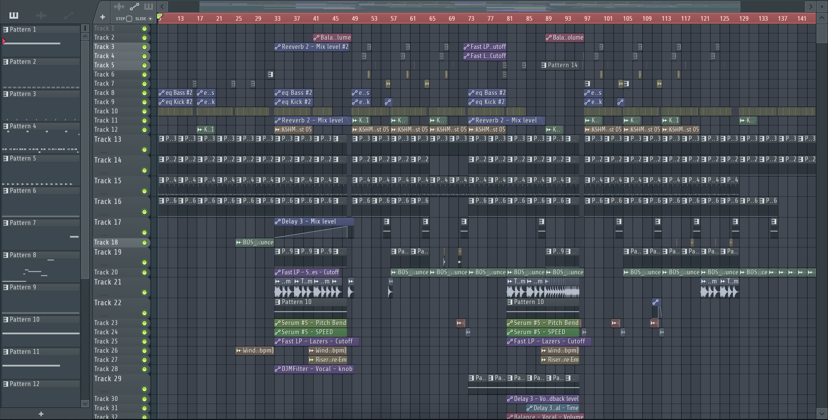Image resolution: width=828 pixels, height=420 pixels.
Task: Enable the STEP checkbox
Action: coord(129,19)
